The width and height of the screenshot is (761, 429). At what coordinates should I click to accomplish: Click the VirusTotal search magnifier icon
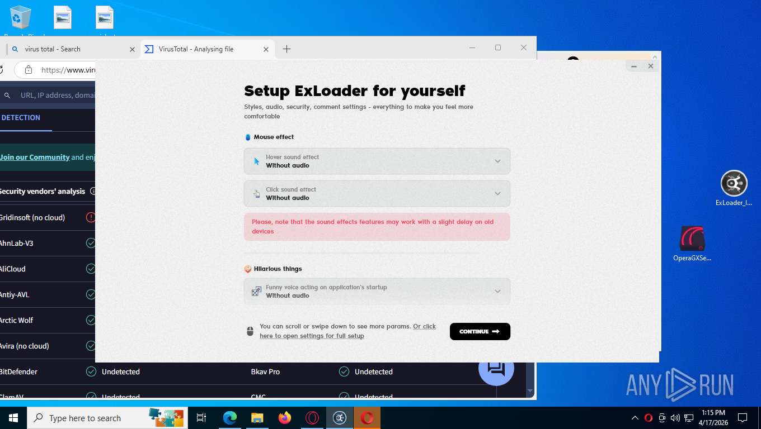[7, 96]
